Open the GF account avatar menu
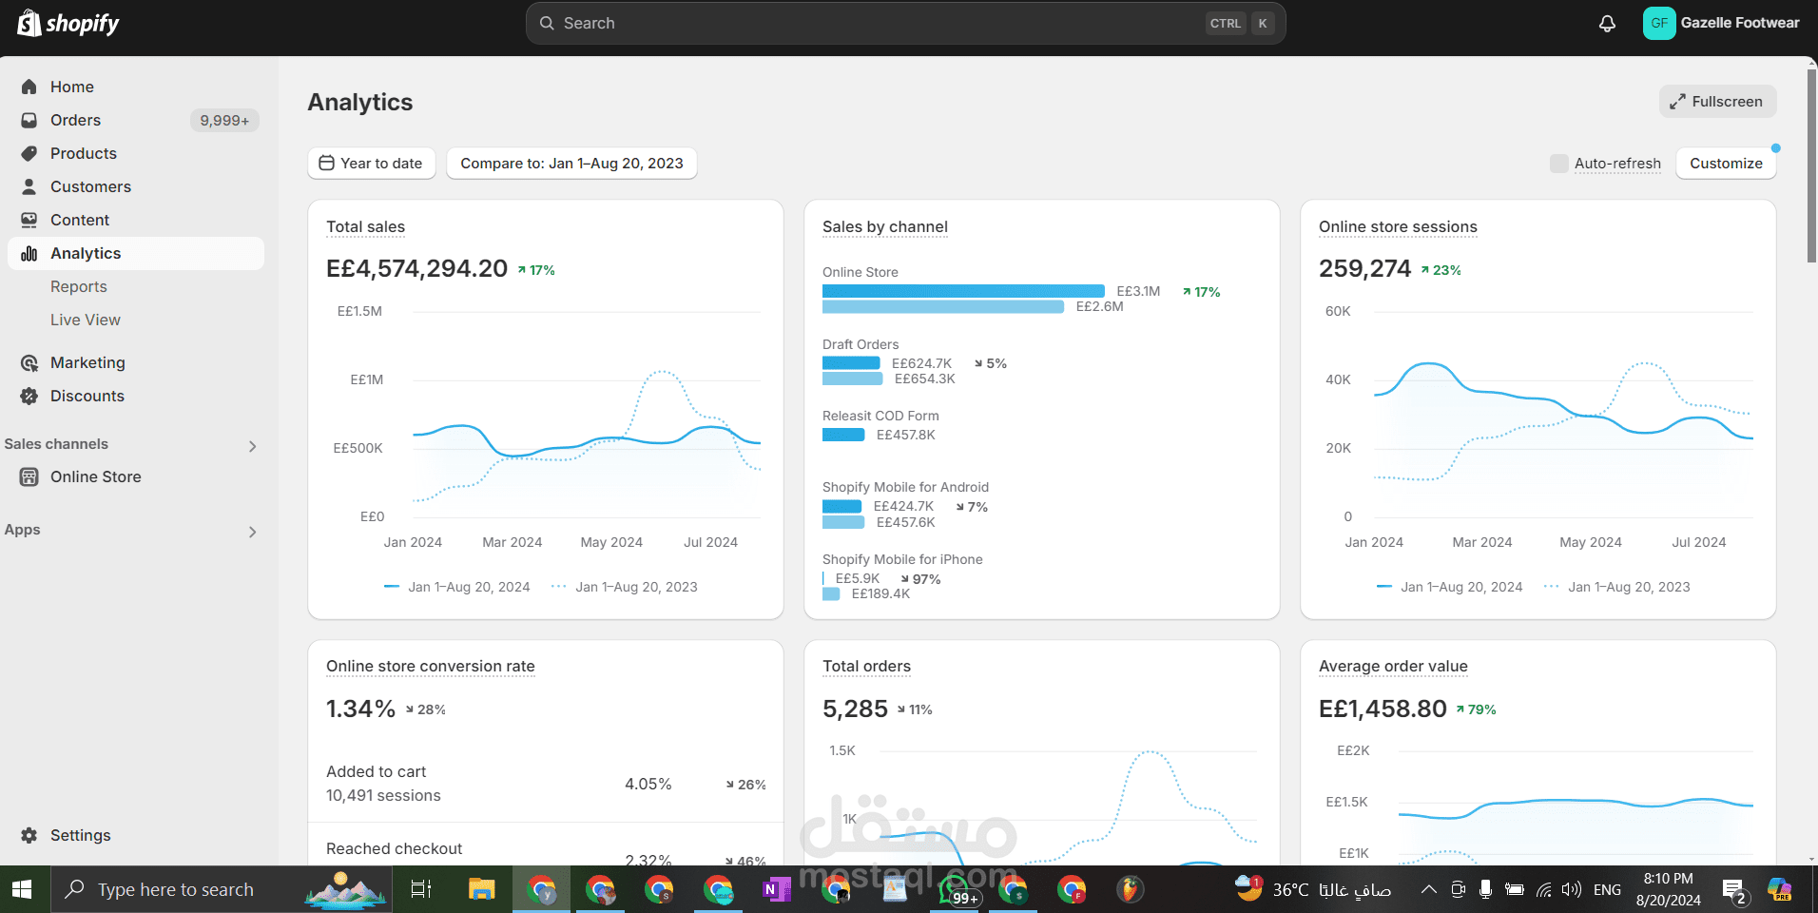Screen dimensions: 1818x913 (x=1658, y=23)
